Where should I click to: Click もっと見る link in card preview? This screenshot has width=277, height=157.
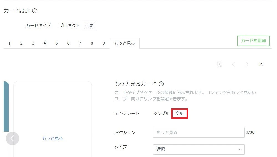pos(52,138)
